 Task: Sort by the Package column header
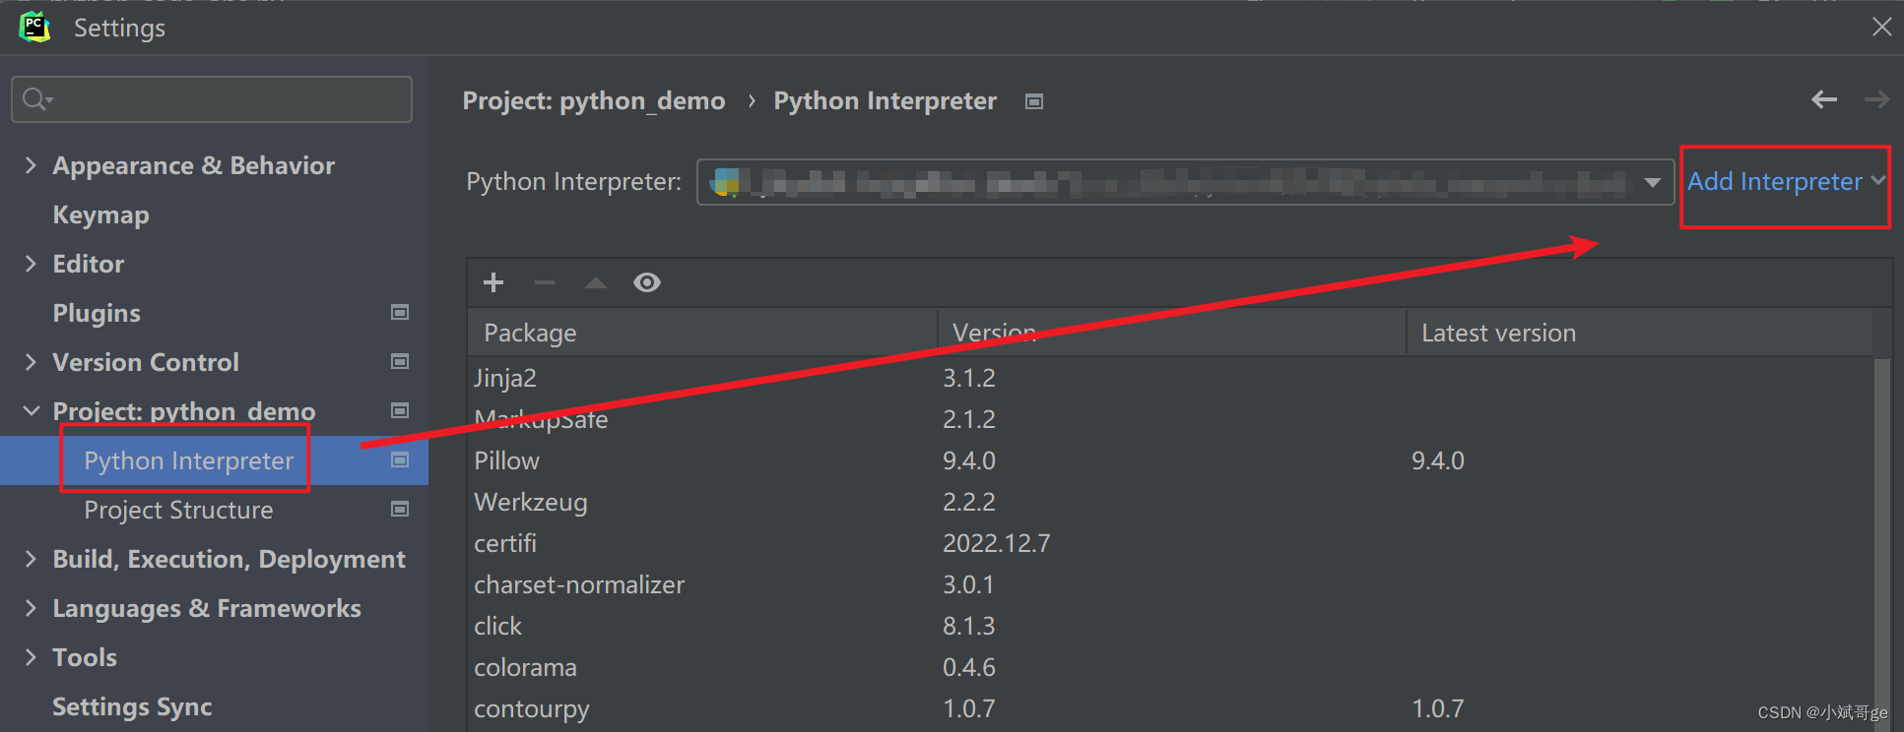click(x=701, y=333)
